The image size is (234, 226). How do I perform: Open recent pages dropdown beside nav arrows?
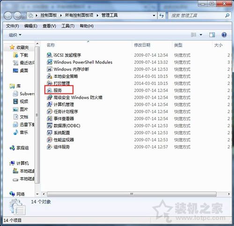pyautogui.click(x=24, y=15)
